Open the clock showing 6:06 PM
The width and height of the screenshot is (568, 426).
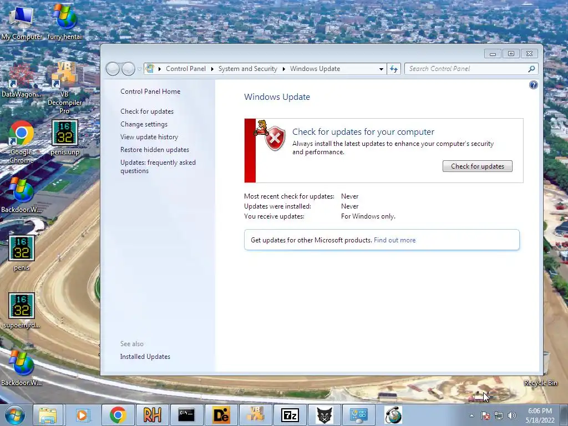[540, 415]
